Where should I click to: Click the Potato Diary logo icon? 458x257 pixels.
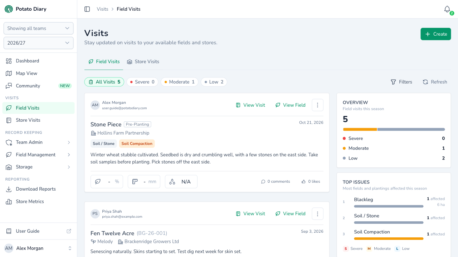(9, 9)
